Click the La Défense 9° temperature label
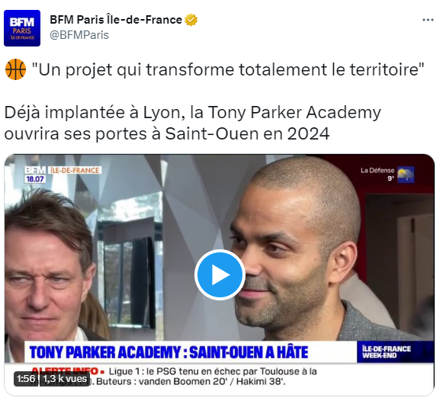This screenshot has height=401, width=443. coord(377,175)
